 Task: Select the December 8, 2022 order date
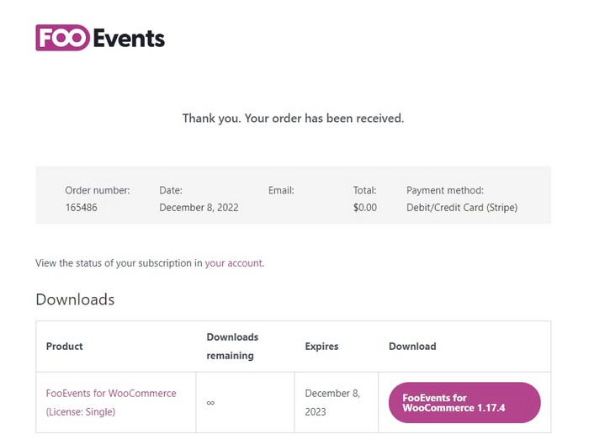click(x=199, y=208)
